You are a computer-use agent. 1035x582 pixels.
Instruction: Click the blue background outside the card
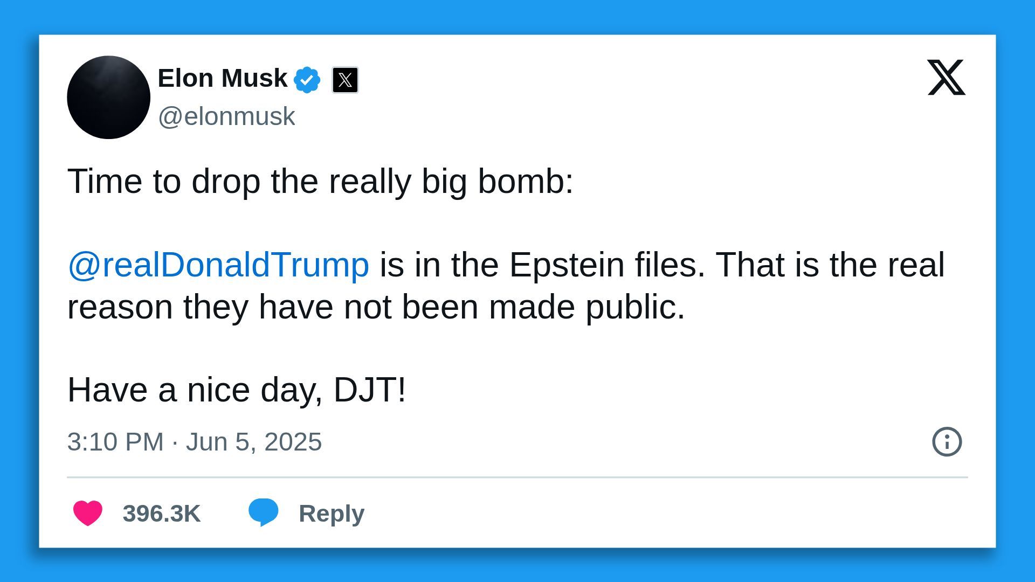(x=517, y=16)
